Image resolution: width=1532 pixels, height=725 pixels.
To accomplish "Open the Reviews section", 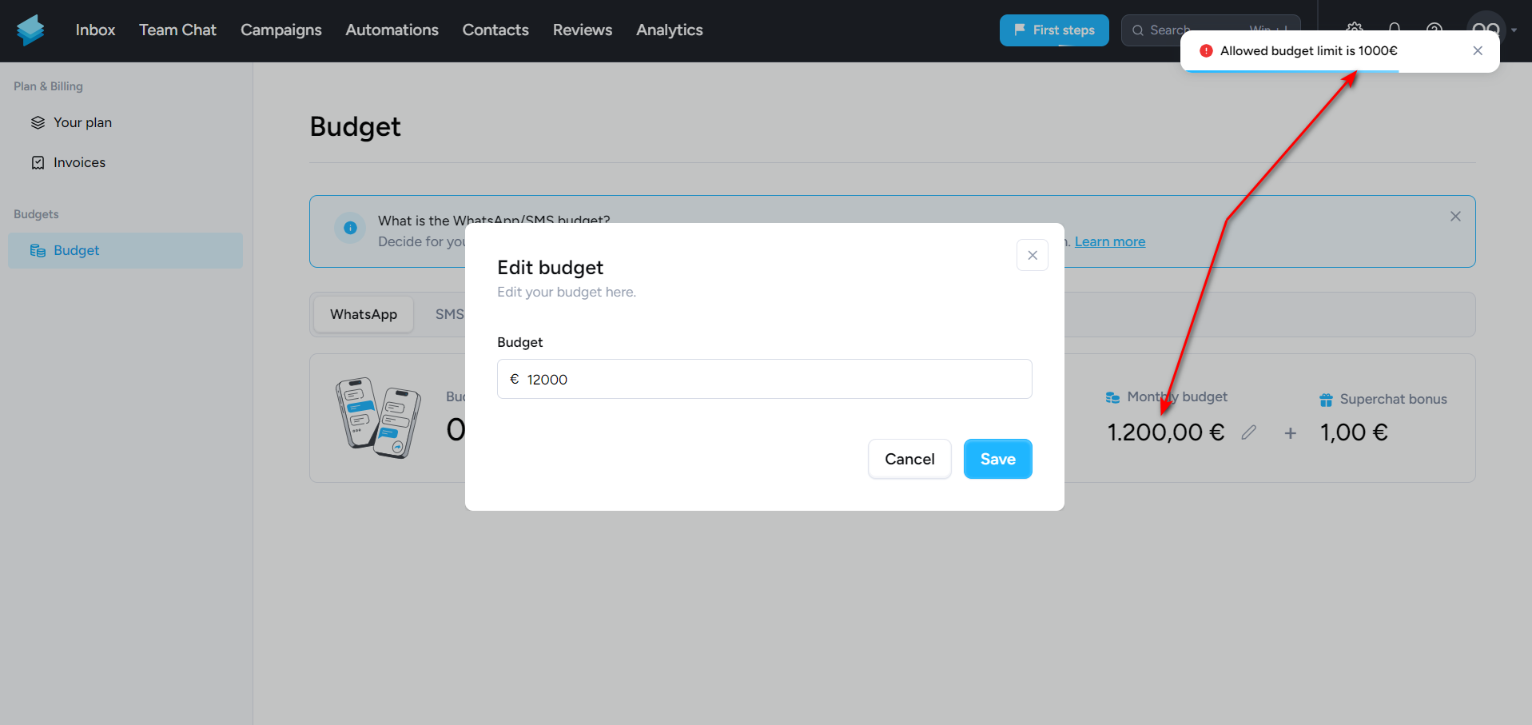I will 582,30.
